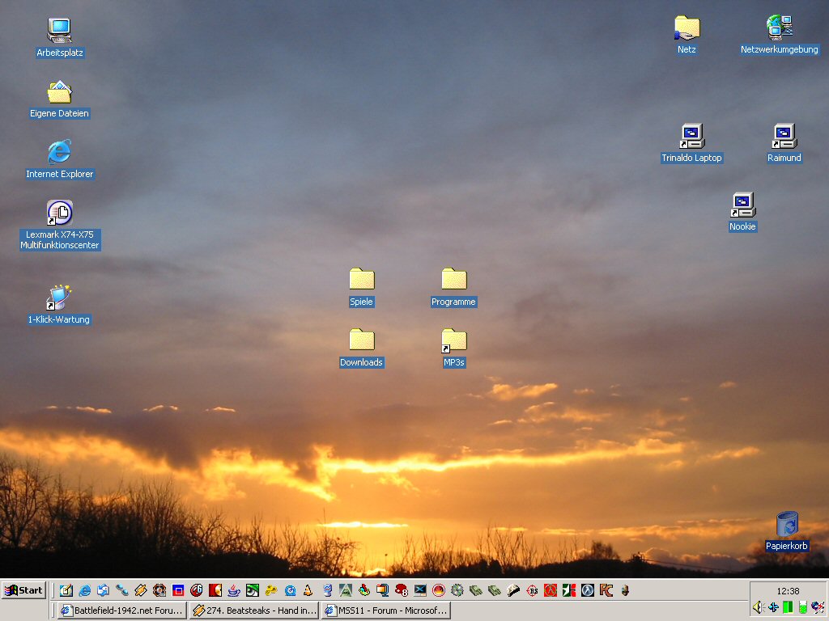Viewport: 829px width, 621px height.
Task: Open the Papierkorb recycle bin
Action: coord(787,525)
